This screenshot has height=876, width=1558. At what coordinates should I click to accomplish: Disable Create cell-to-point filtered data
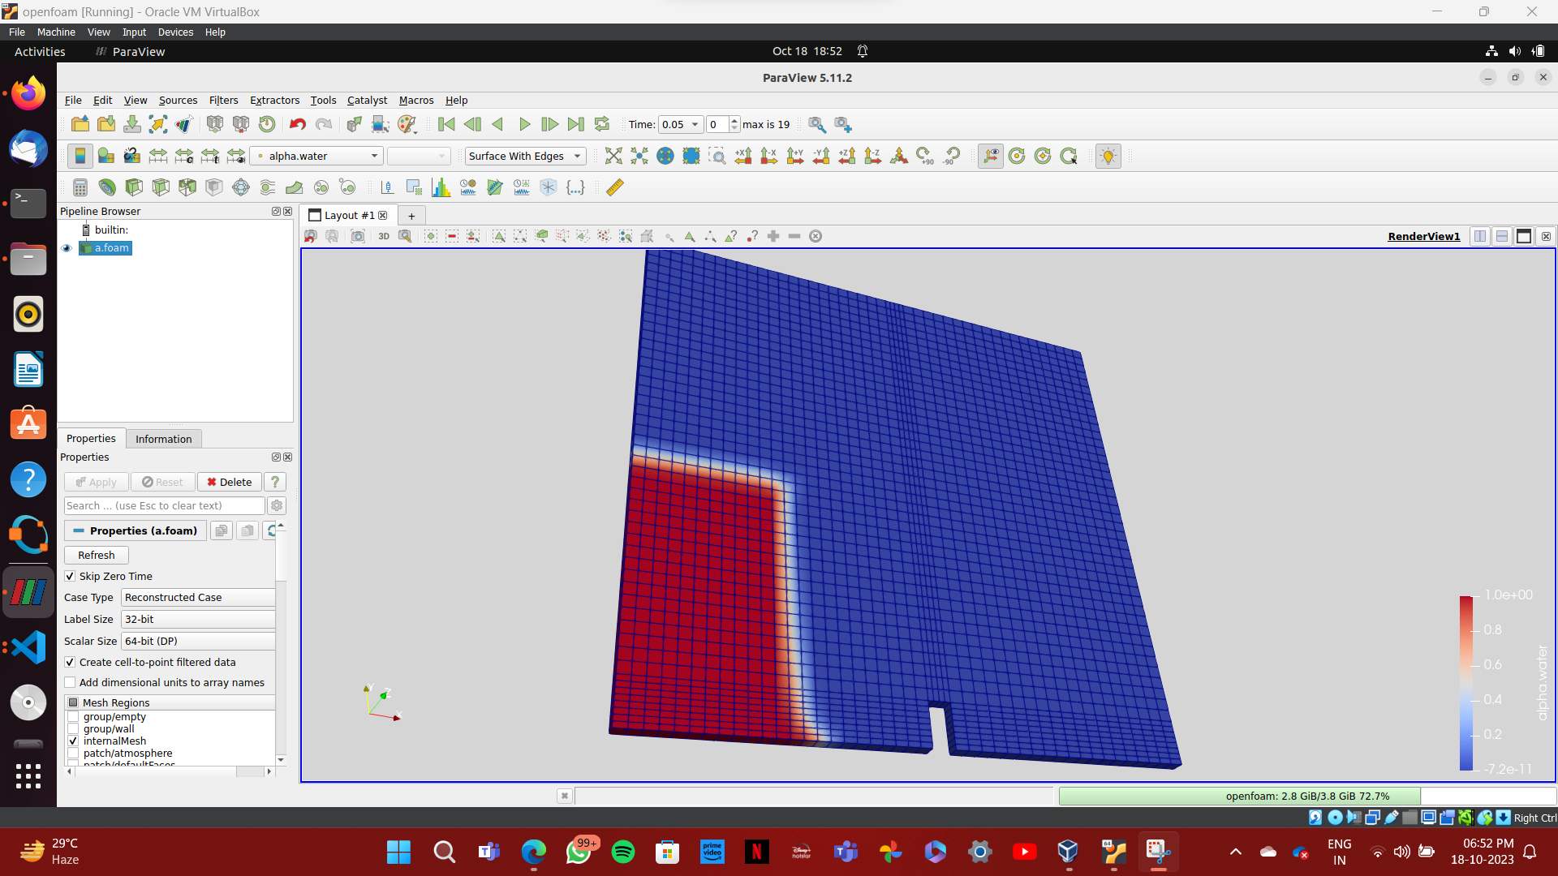[71, 662]
